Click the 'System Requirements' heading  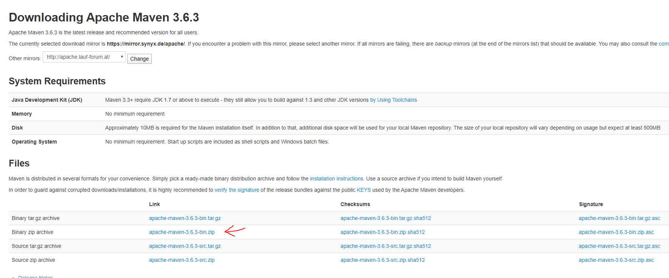[x=57, y=81]
